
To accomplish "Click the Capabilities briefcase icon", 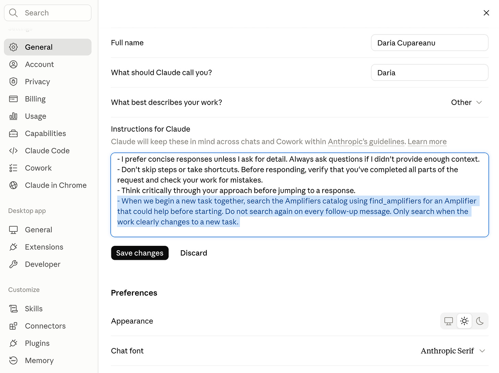I will pyautogui.click(x=13, y=133).
